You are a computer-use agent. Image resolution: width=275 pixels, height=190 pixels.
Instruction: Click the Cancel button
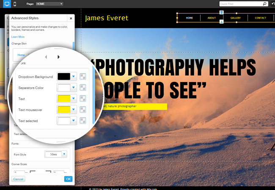[18, 179]
